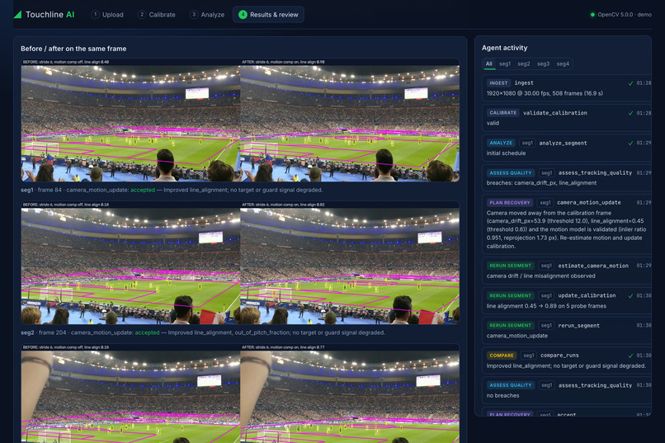Click seg1 chip on compare_runs row
Image resolution: width=665 pixels, height=443 pixels.
click(528, 356)
